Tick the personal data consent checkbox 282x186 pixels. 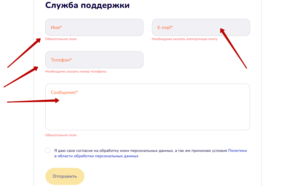(48, 150)
